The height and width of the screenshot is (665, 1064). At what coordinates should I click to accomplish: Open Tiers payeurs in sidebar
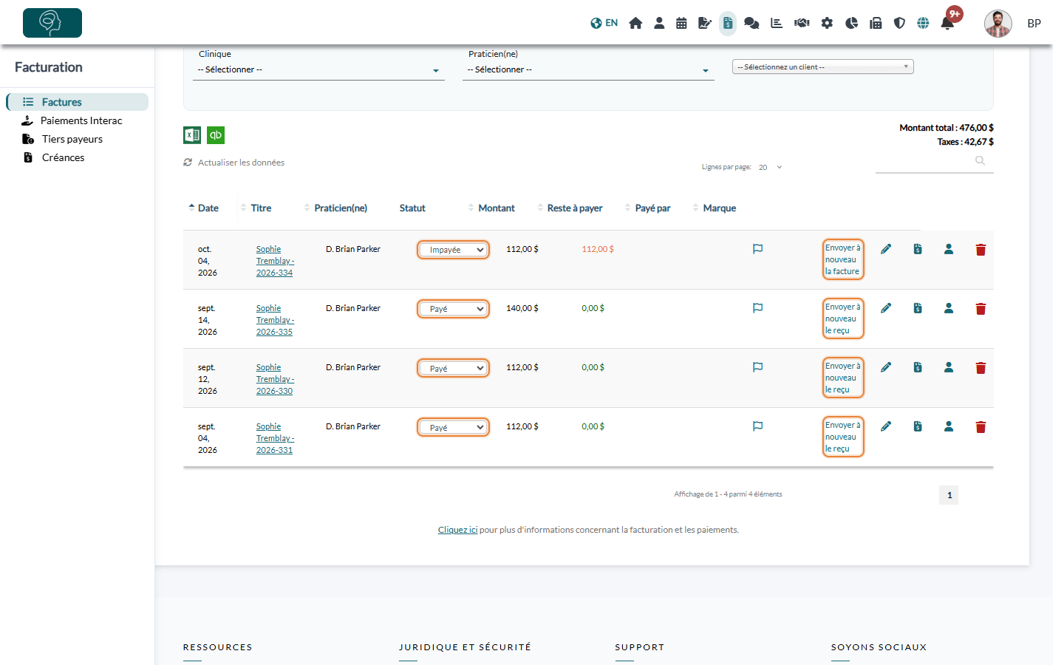pos(72,139)
